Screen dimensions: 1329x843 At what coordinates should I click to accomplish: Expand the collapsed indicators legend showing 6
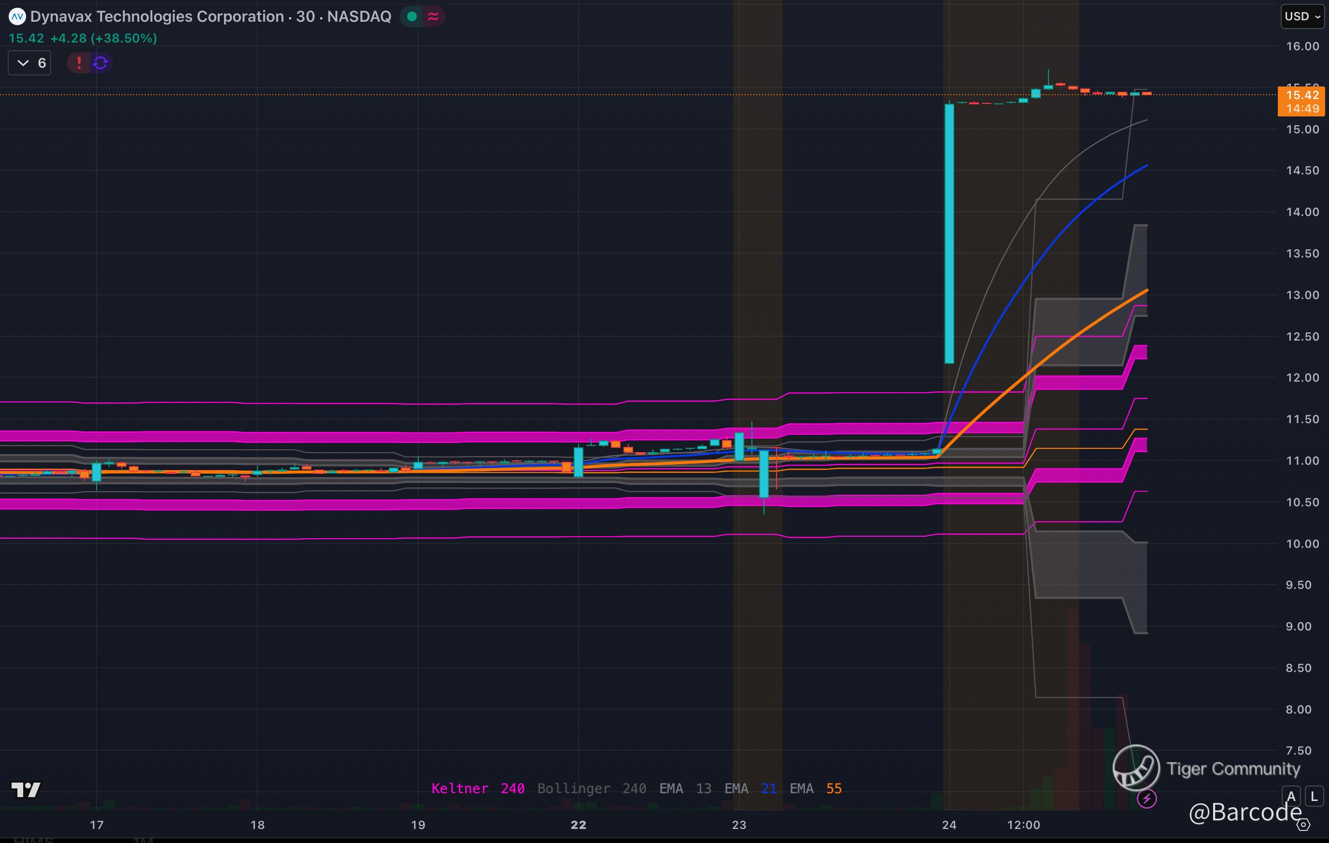(x=30, y=63)
